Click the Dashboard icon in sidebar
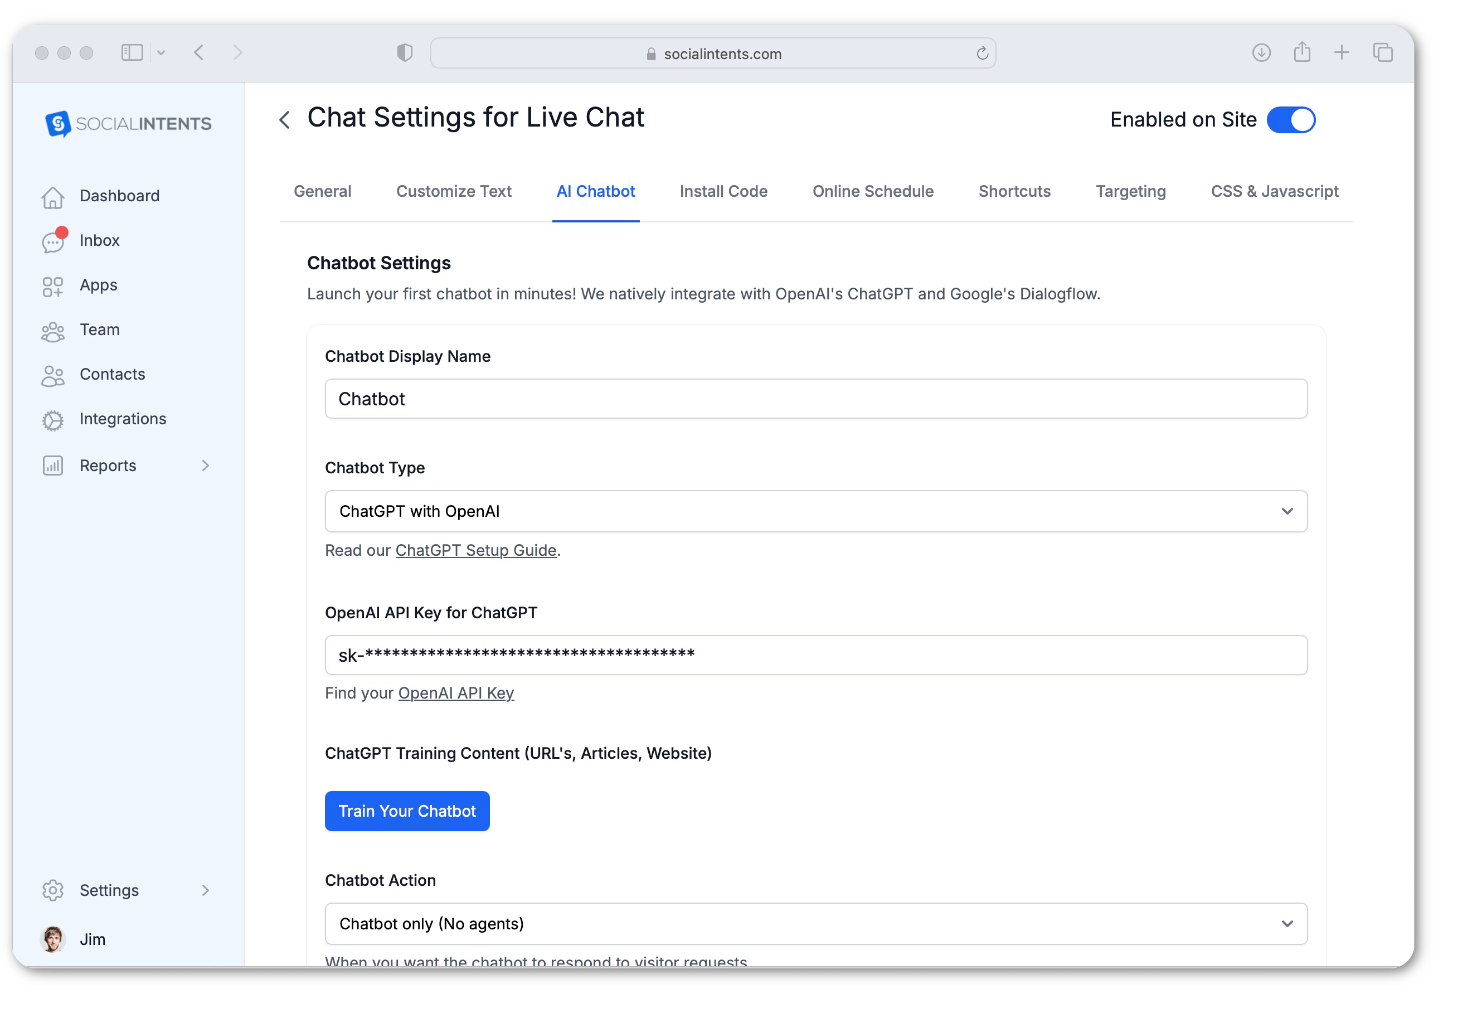The image size is (1477, 1018). coord(53,194)
